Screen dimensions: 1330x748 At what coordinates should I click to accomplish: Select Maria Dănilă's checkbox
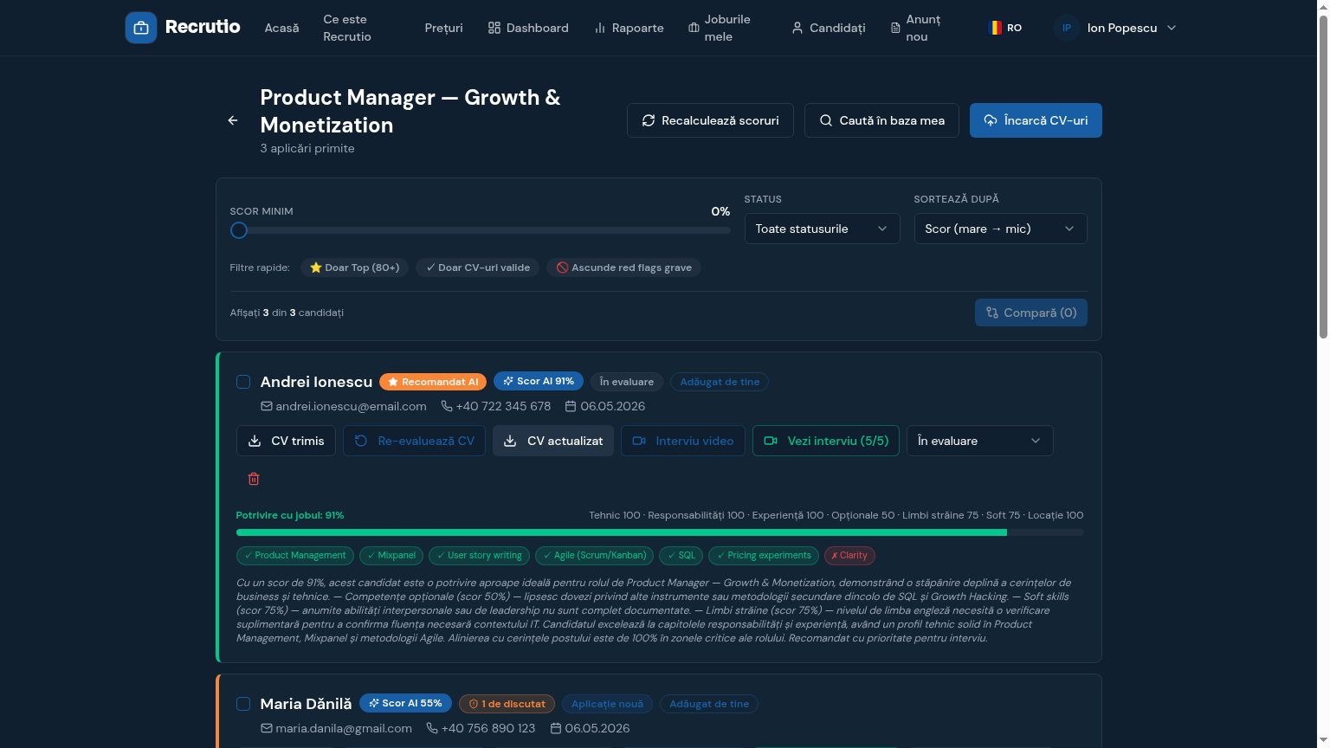pos(243,704)
